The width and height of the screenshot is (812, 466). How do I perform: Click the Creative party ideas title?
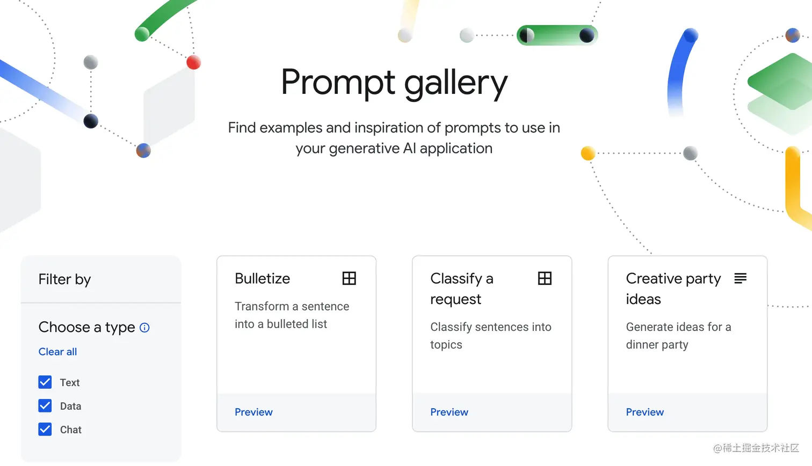pos(673,289)
